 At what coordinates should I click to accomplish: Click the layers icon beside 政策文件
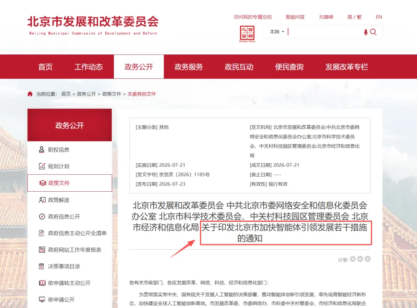(42, 183)
